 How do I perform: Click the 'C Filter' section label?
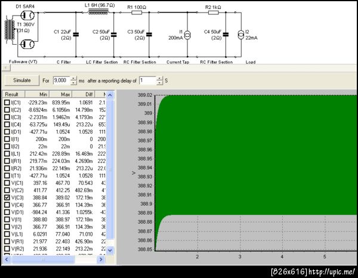click(64, 62)
